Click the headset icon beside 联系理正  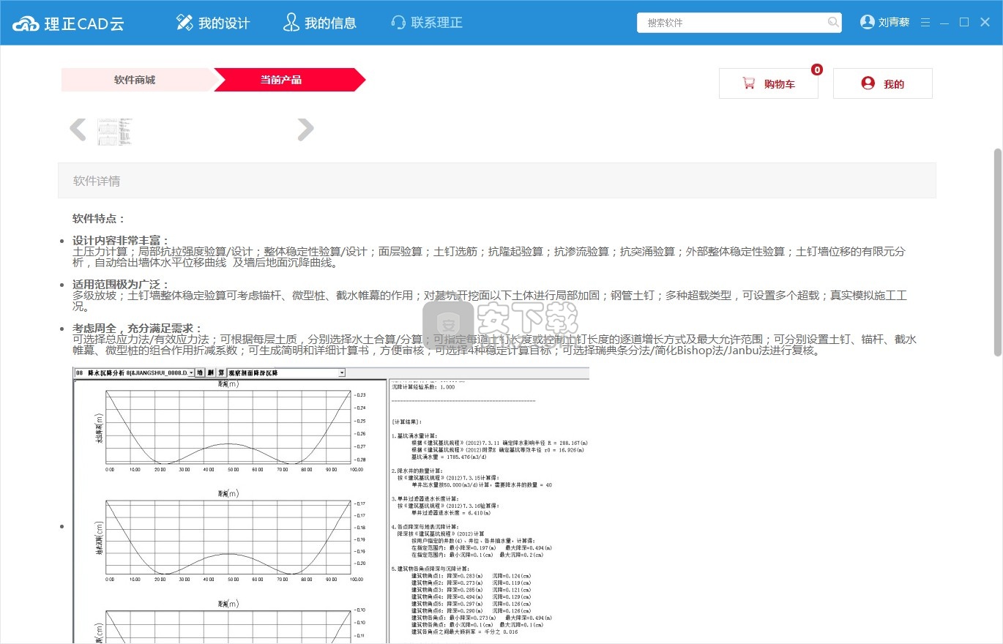(x=398, y=23)
